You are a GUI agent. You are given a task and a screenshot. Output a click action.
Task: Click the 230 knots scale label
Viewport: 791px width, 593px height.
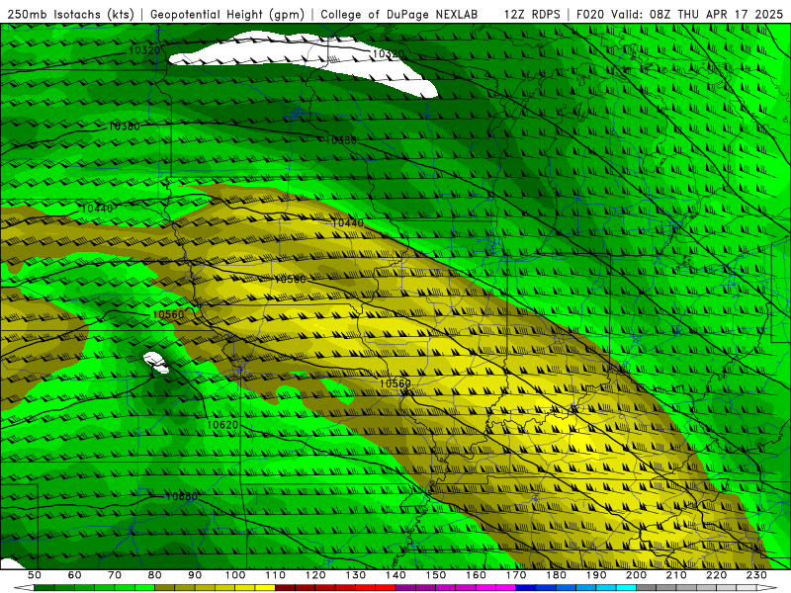(756, 575)
